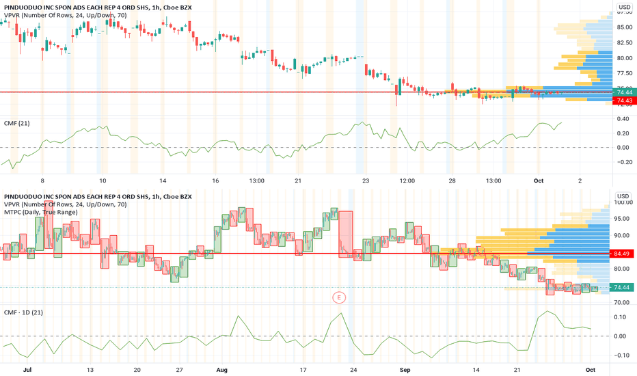Click the '28' date on upper time axis
The image size is (637, 376).
(452, 181)
